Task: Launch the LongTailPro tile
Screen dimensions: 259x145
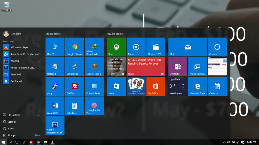Action: click(x=75, y=66)
